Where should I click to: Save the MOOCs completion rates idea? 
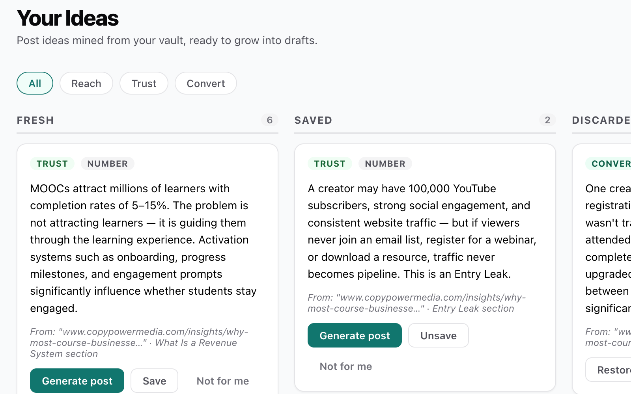[x=154, y=381]
